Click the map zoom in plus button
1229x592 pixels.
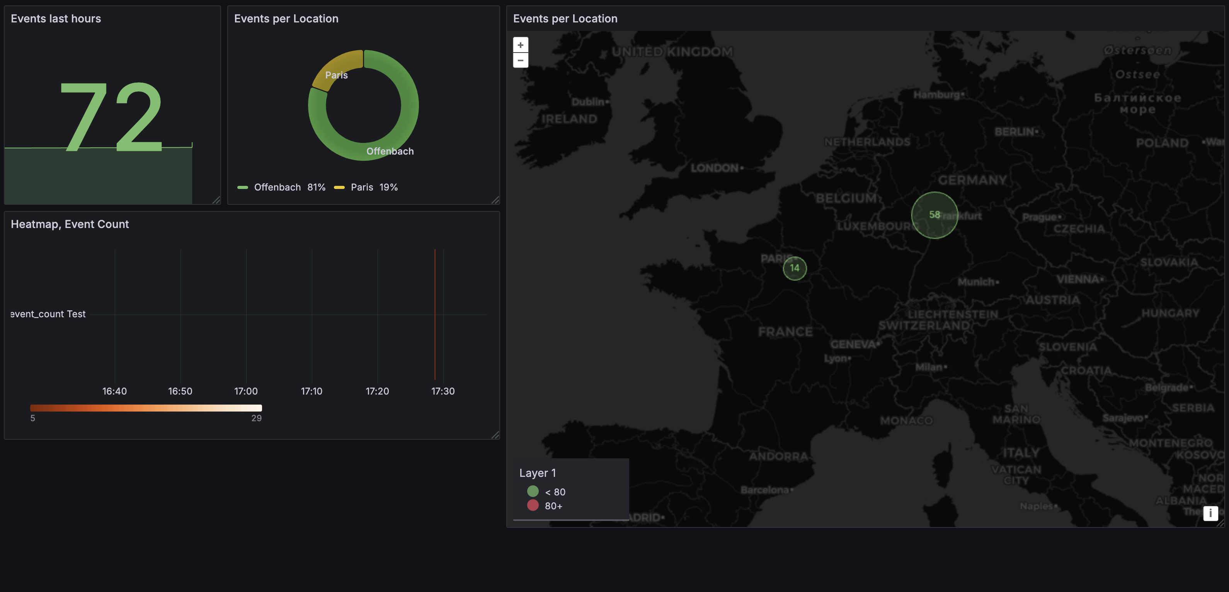[521, 45]
